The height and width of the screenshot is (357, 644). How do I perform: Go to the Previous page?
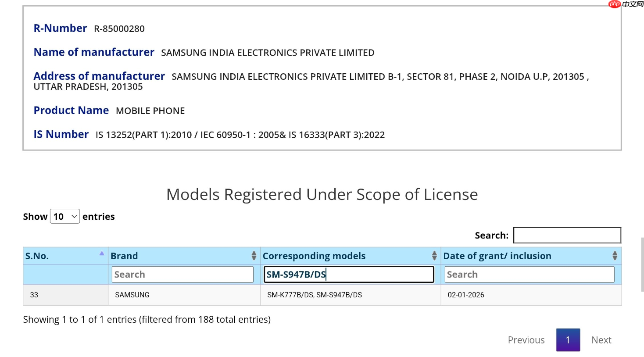pyautogui.click(x=526, y=340)
